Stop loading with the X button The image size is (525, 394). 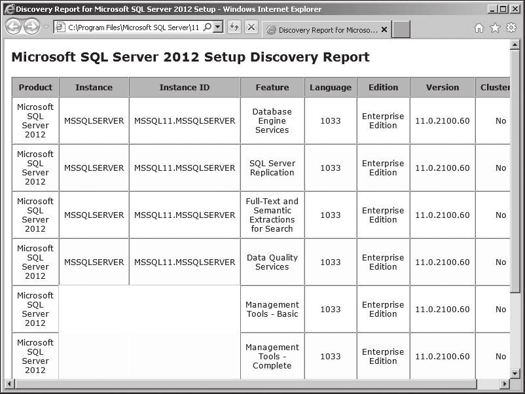click(x=251, y=27)
